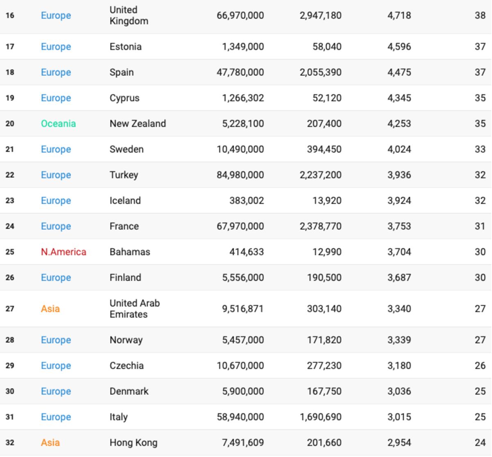This screenshot has width=492, height=457.
Task: Select the Cyprus country name
Action: pyautogui.click(x=125, y=98)
